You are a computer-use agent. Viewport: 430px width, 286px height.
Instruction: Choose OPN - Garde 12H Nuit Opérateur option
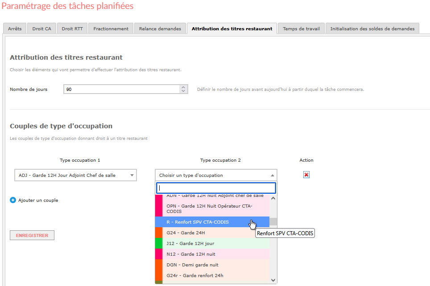click(x=212, y=209)
